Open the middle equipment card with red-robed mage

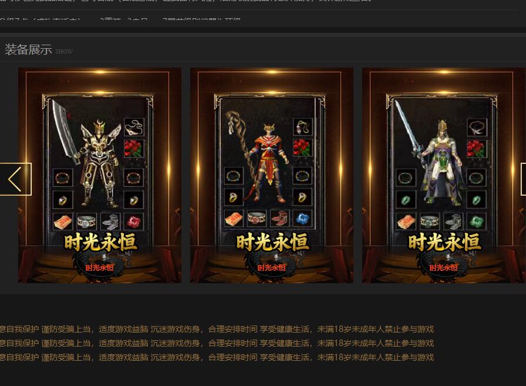tap(271, 174)
